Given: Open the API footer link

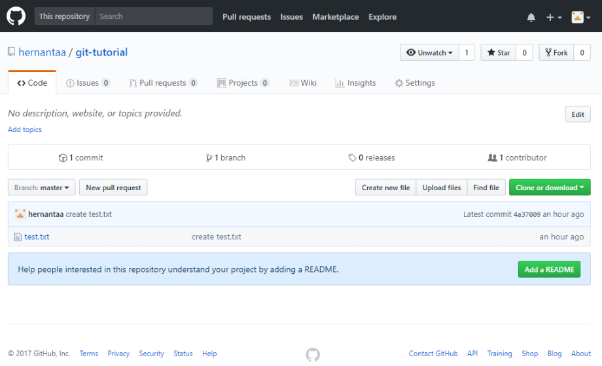Looking at the screenshot, I should pyautogui.click(x=472, y=354).
